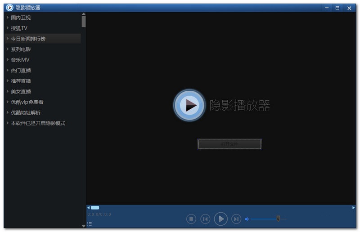Adjust the volume slider handle

click(278, 219)
